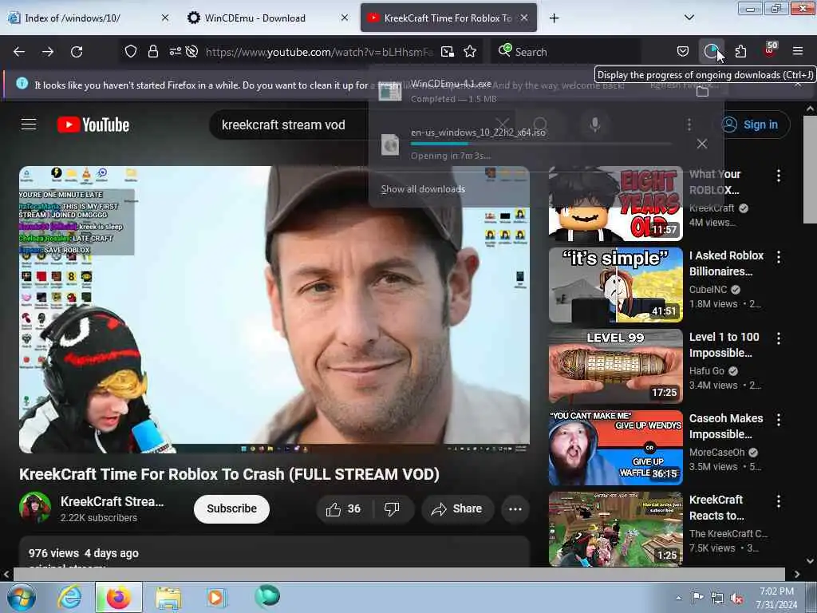Open tracking protection shield icon
Screen dimensions: 817x613
tap(131, 51)
